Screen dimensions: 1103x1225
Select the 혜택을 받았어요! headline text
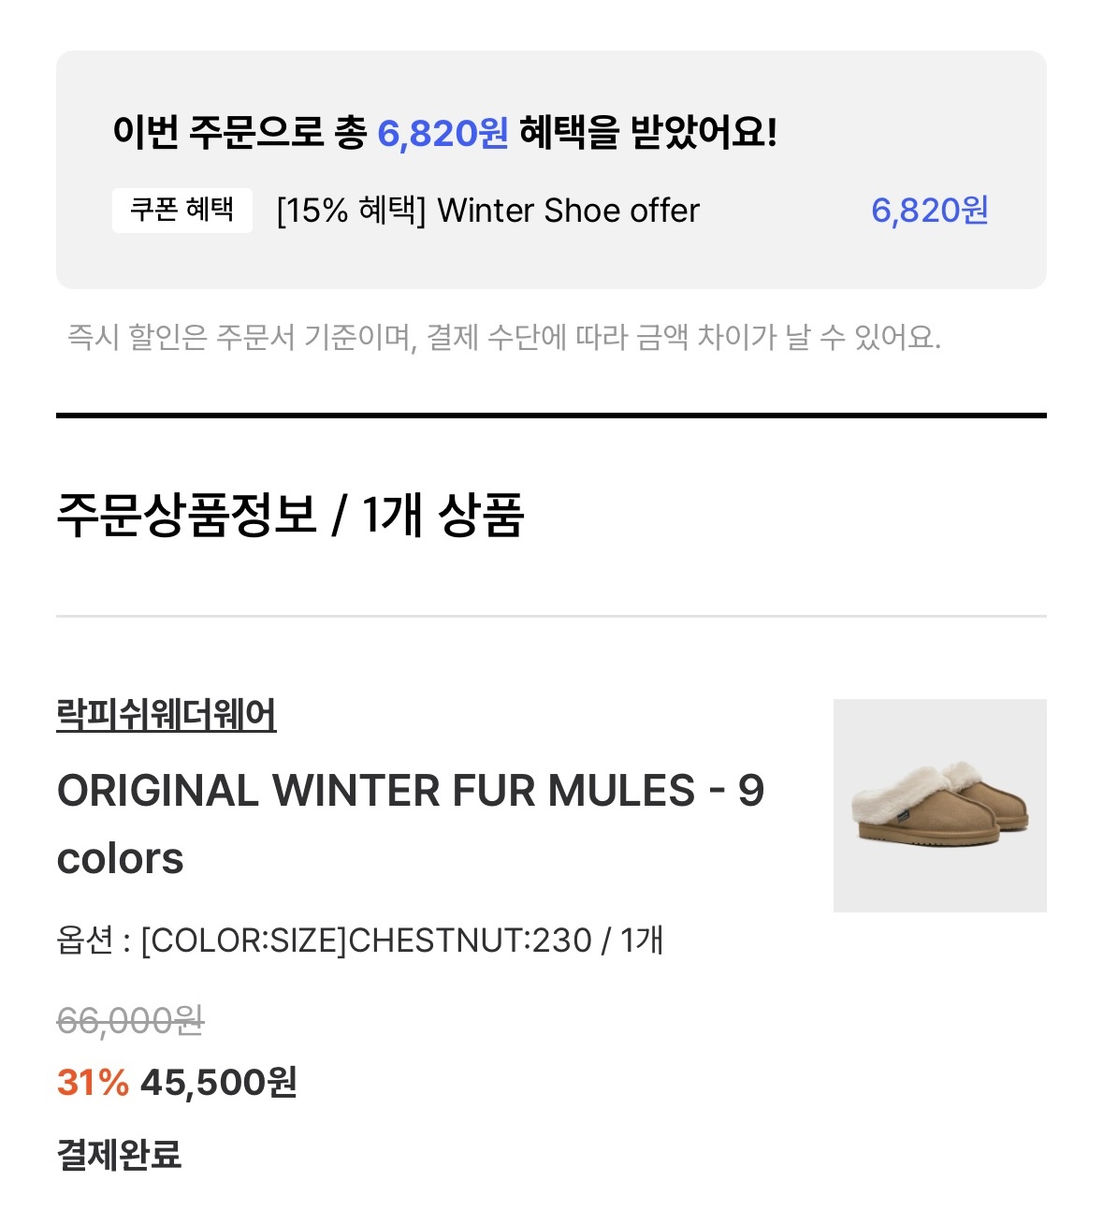click(648, 132)
